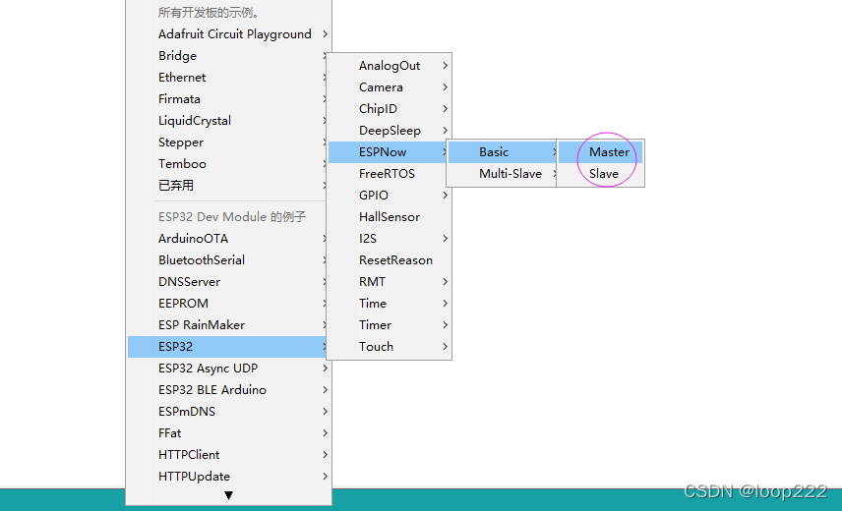The width and height of the screenshot is (842, 511).
Task: Open the 已弃用 examples submenu
Action: [226, 186]
